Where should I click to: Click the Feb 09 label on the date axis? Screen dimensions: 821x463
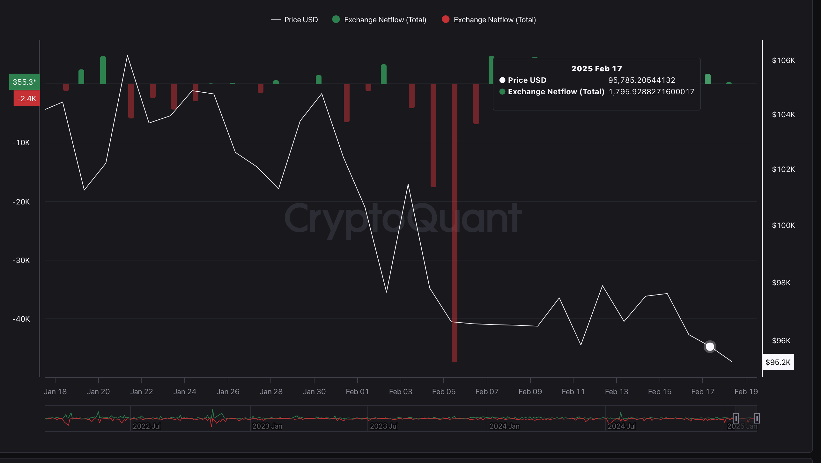530,391
